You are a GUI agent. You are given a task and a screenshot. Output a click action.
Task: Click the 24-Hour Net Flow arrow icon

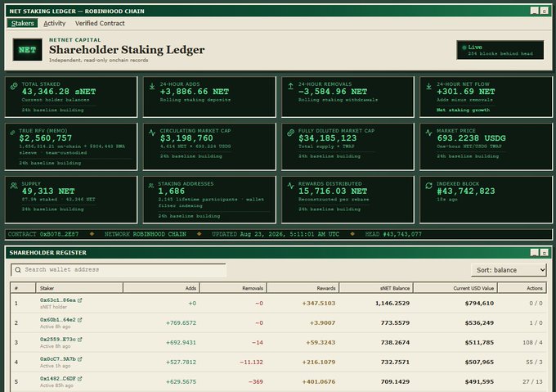(428, 86)
